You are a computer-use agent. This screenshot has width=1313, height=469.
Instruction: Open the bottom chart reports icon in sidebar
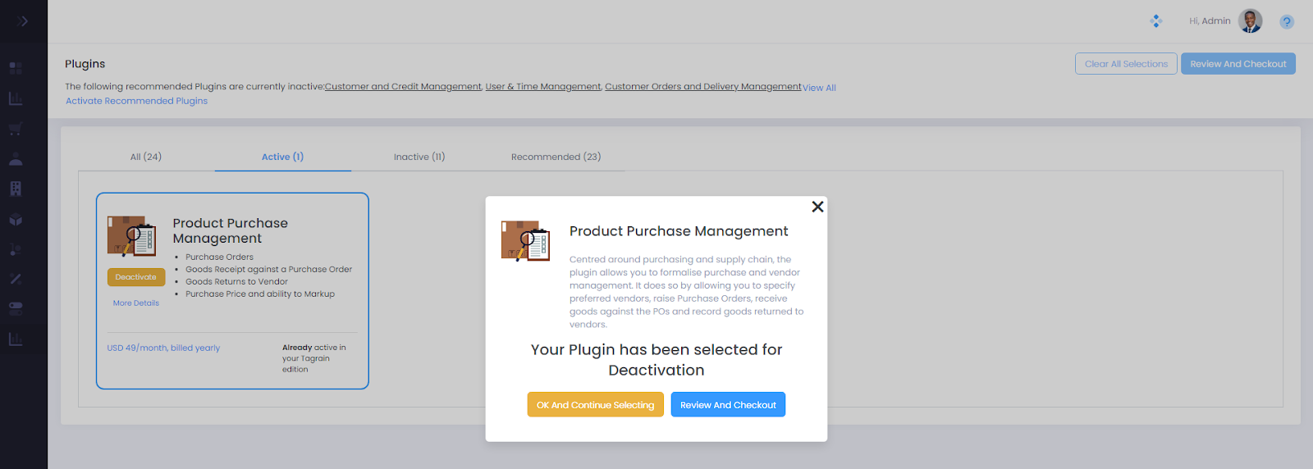tap(16, 339)
